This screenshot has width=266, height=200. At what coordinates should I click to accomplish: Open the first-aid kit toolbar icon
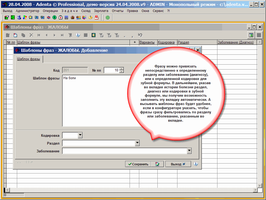(x=61, y=17)
